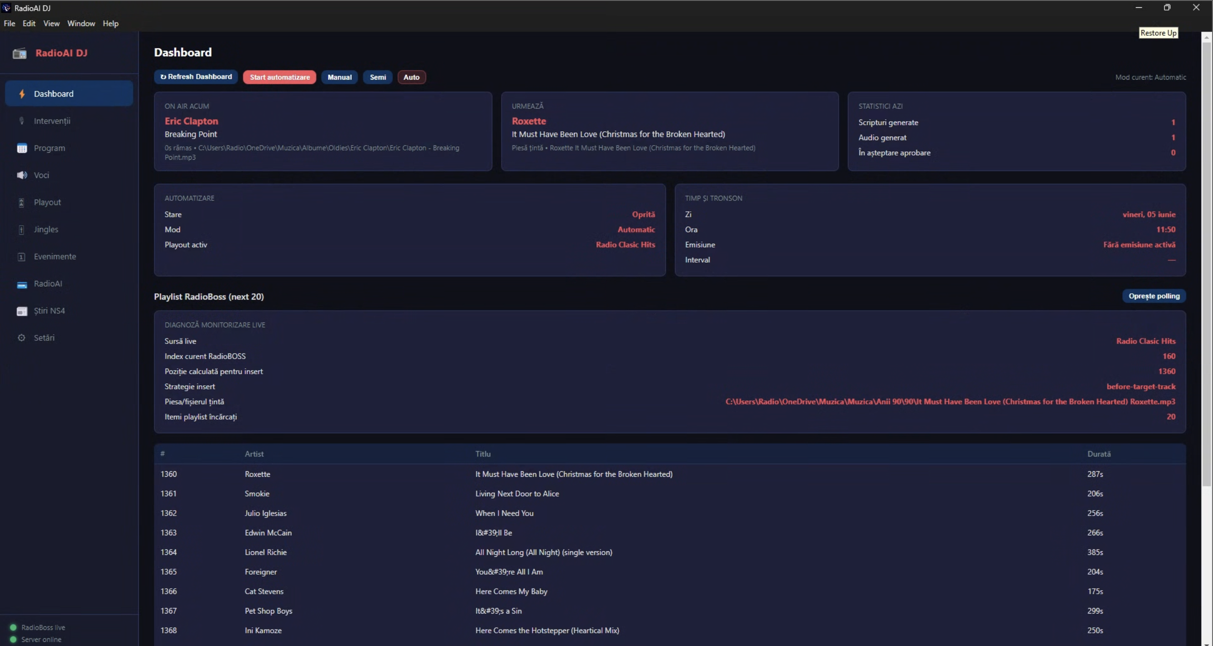Click the Scripturi generate statistic row
The width and height of the screenshot is (1213, 646).
1016,122
